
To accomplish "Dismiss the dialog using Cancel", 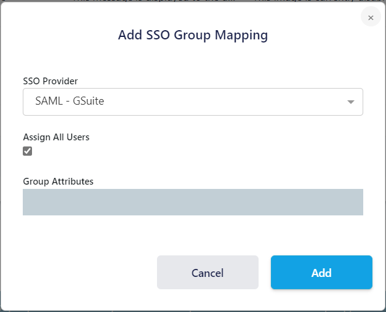I will point(207,273).
